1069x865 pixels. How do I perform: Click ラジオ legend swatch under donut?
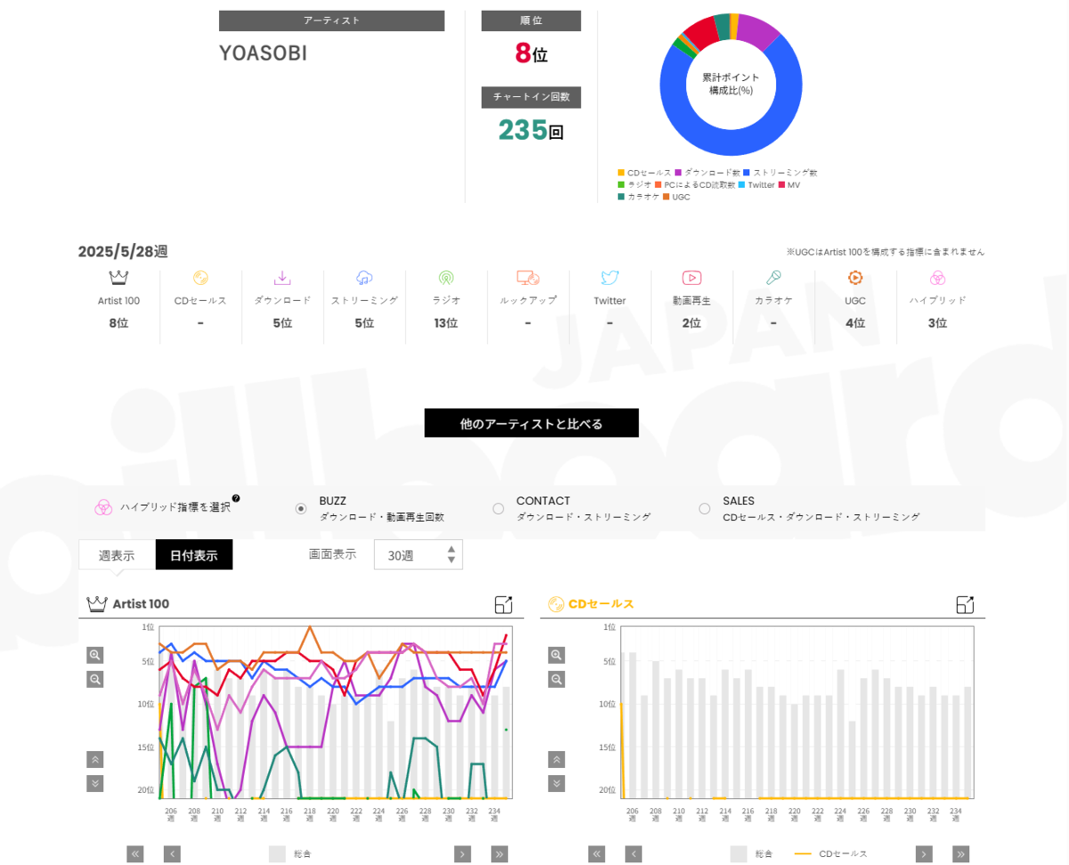click(x=621, y=185)
